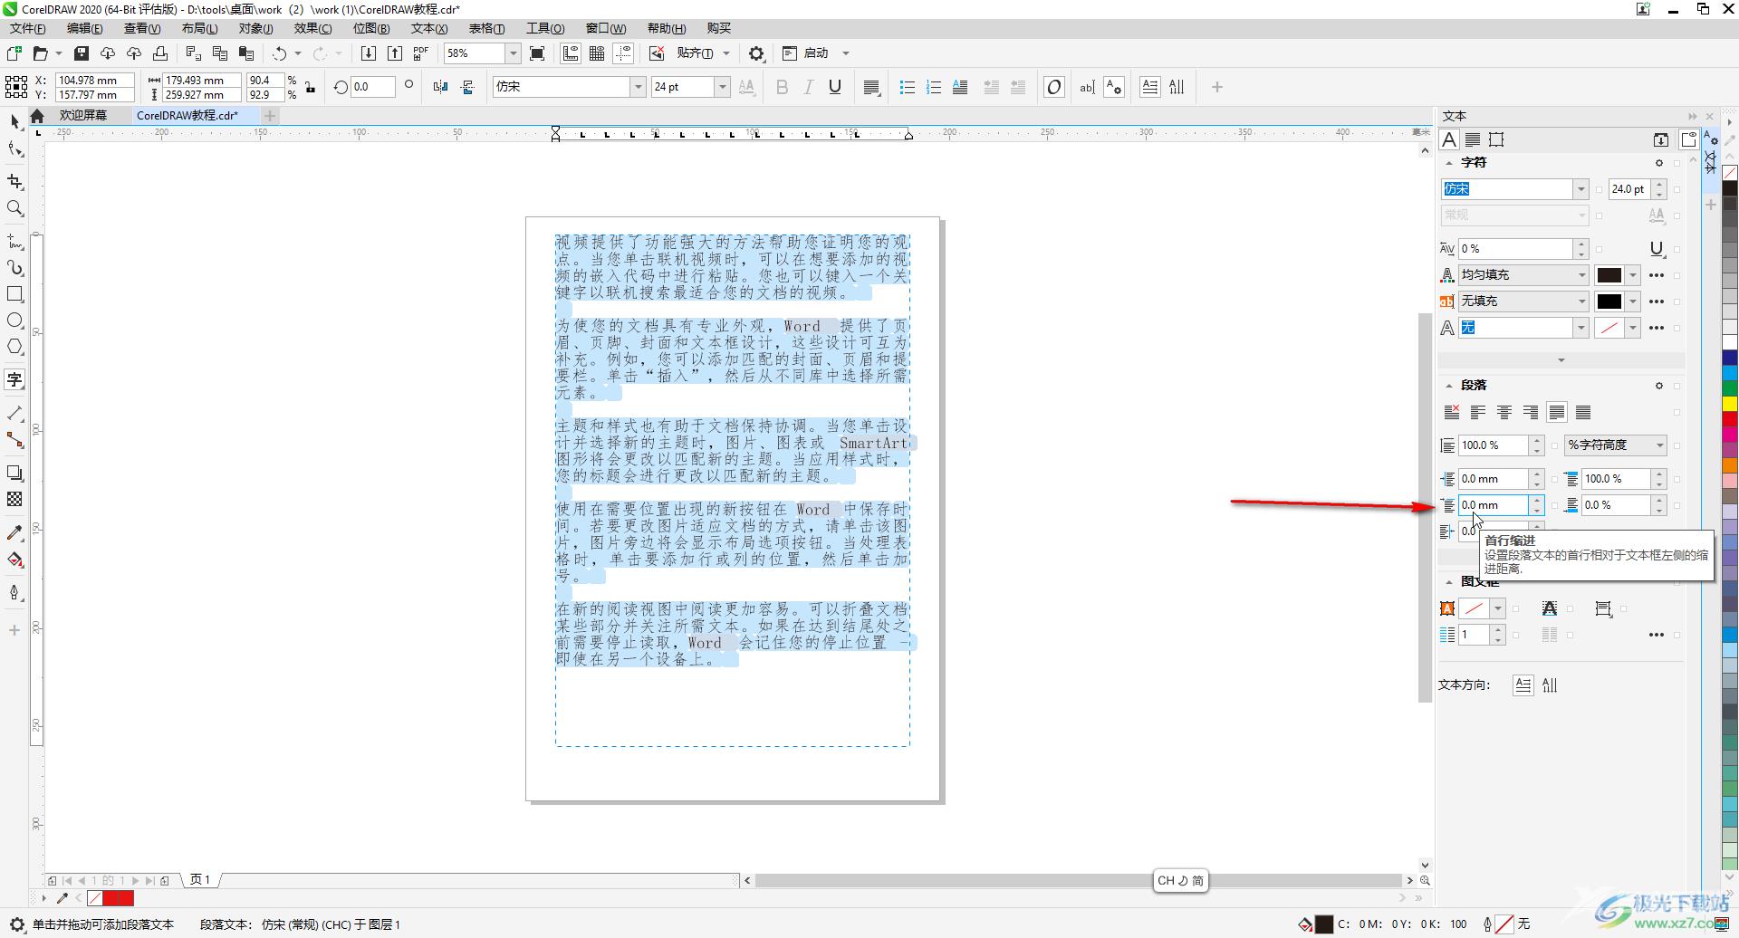Click the Undo arrow icon
This screenshot has width=1739, height=938.
(x=280, y=53)
